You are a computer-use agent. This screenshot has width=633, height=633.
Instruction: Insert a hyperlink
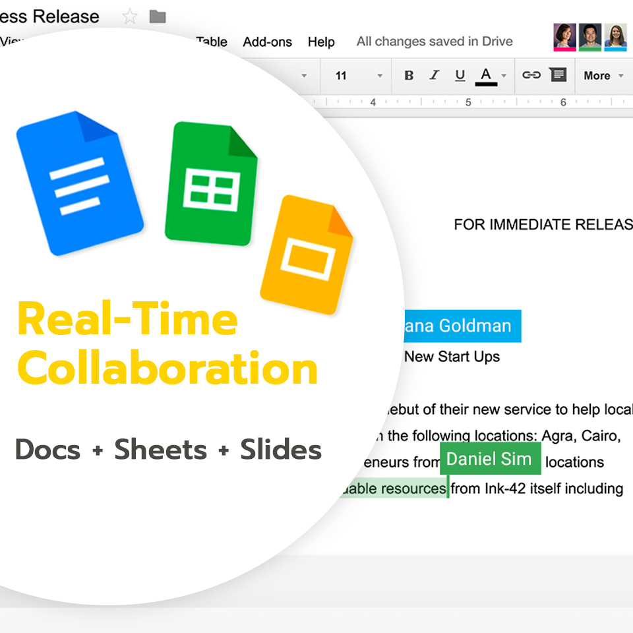[531, 75]
